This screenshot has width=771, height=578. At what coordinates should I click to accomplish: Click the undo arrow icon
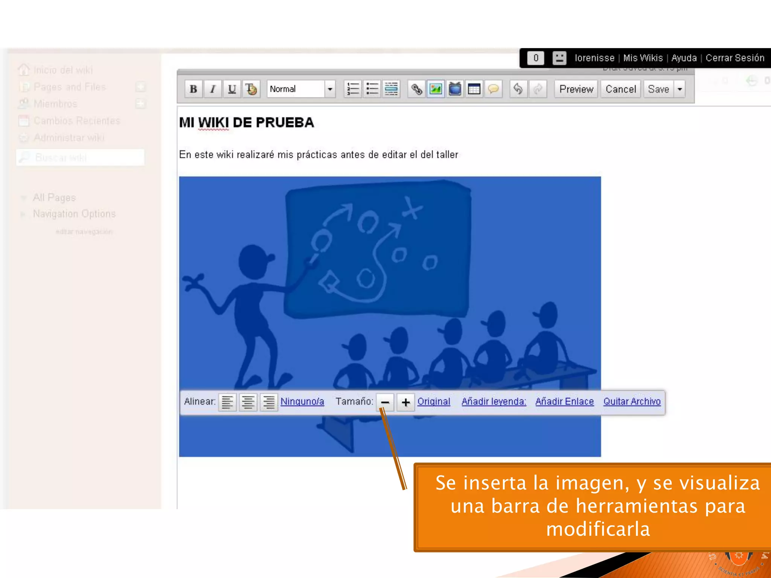coord(518,89)
